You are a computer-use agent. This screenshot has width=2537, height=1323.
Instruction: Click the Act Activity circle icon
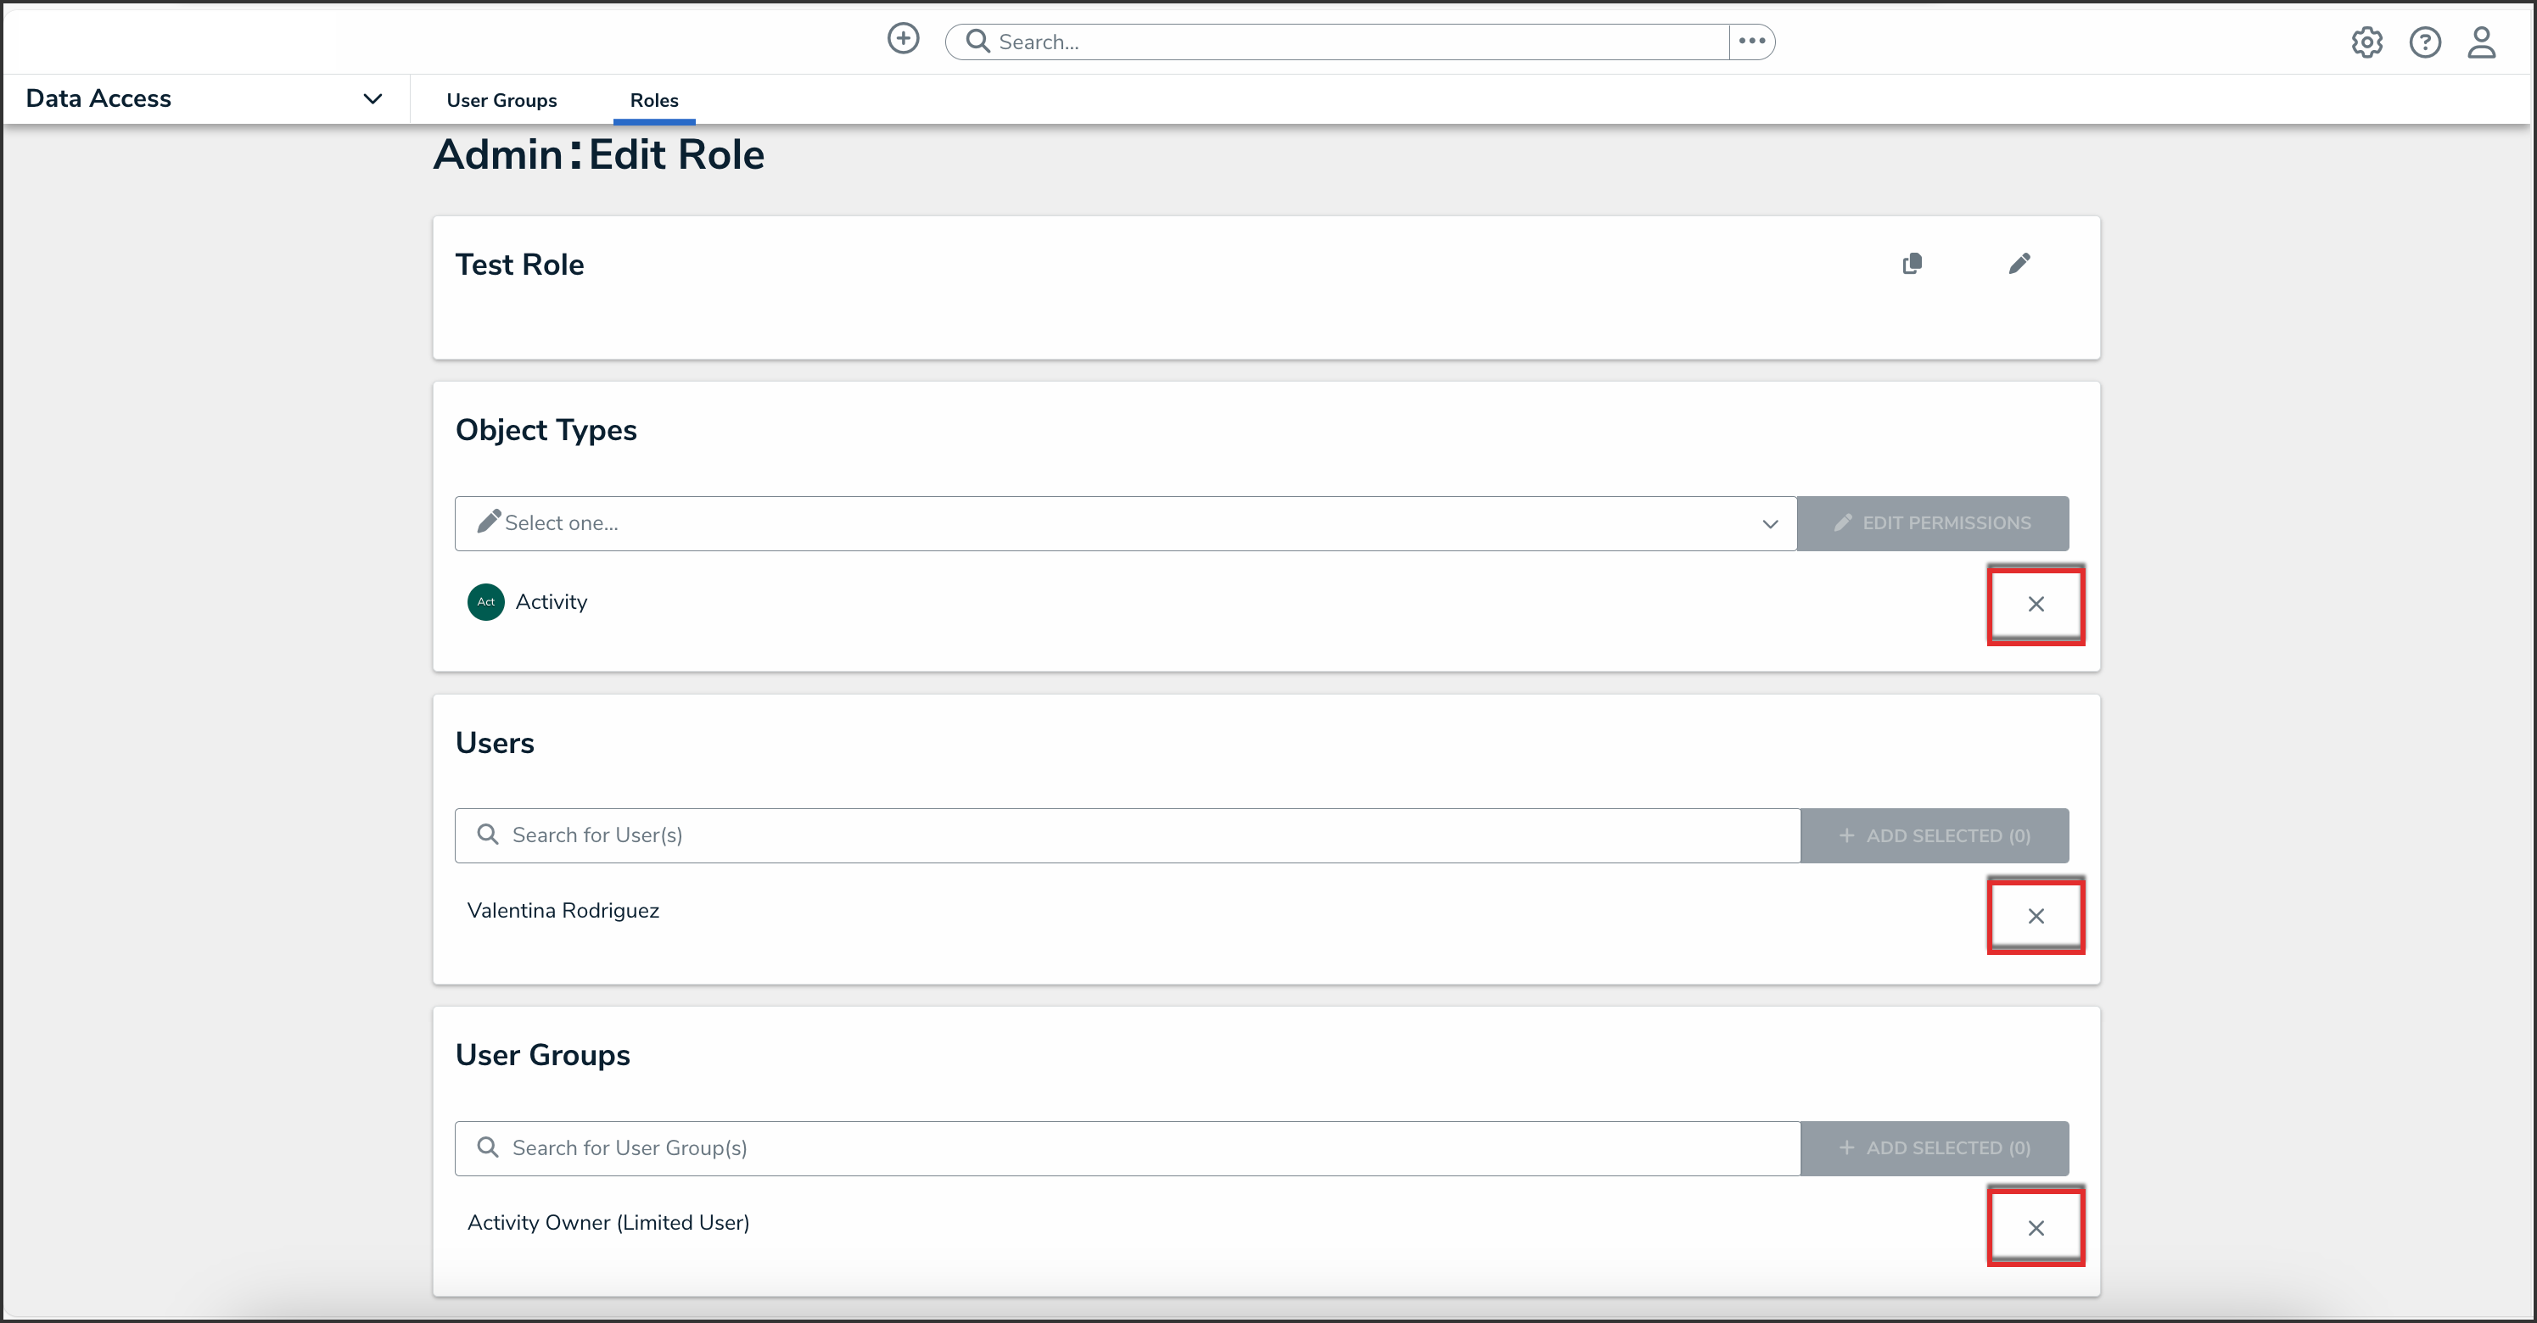[485, 602]
